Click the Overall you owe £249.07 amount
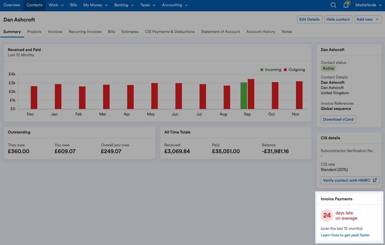This screenshot has width=385, height=245. point(111,151)
